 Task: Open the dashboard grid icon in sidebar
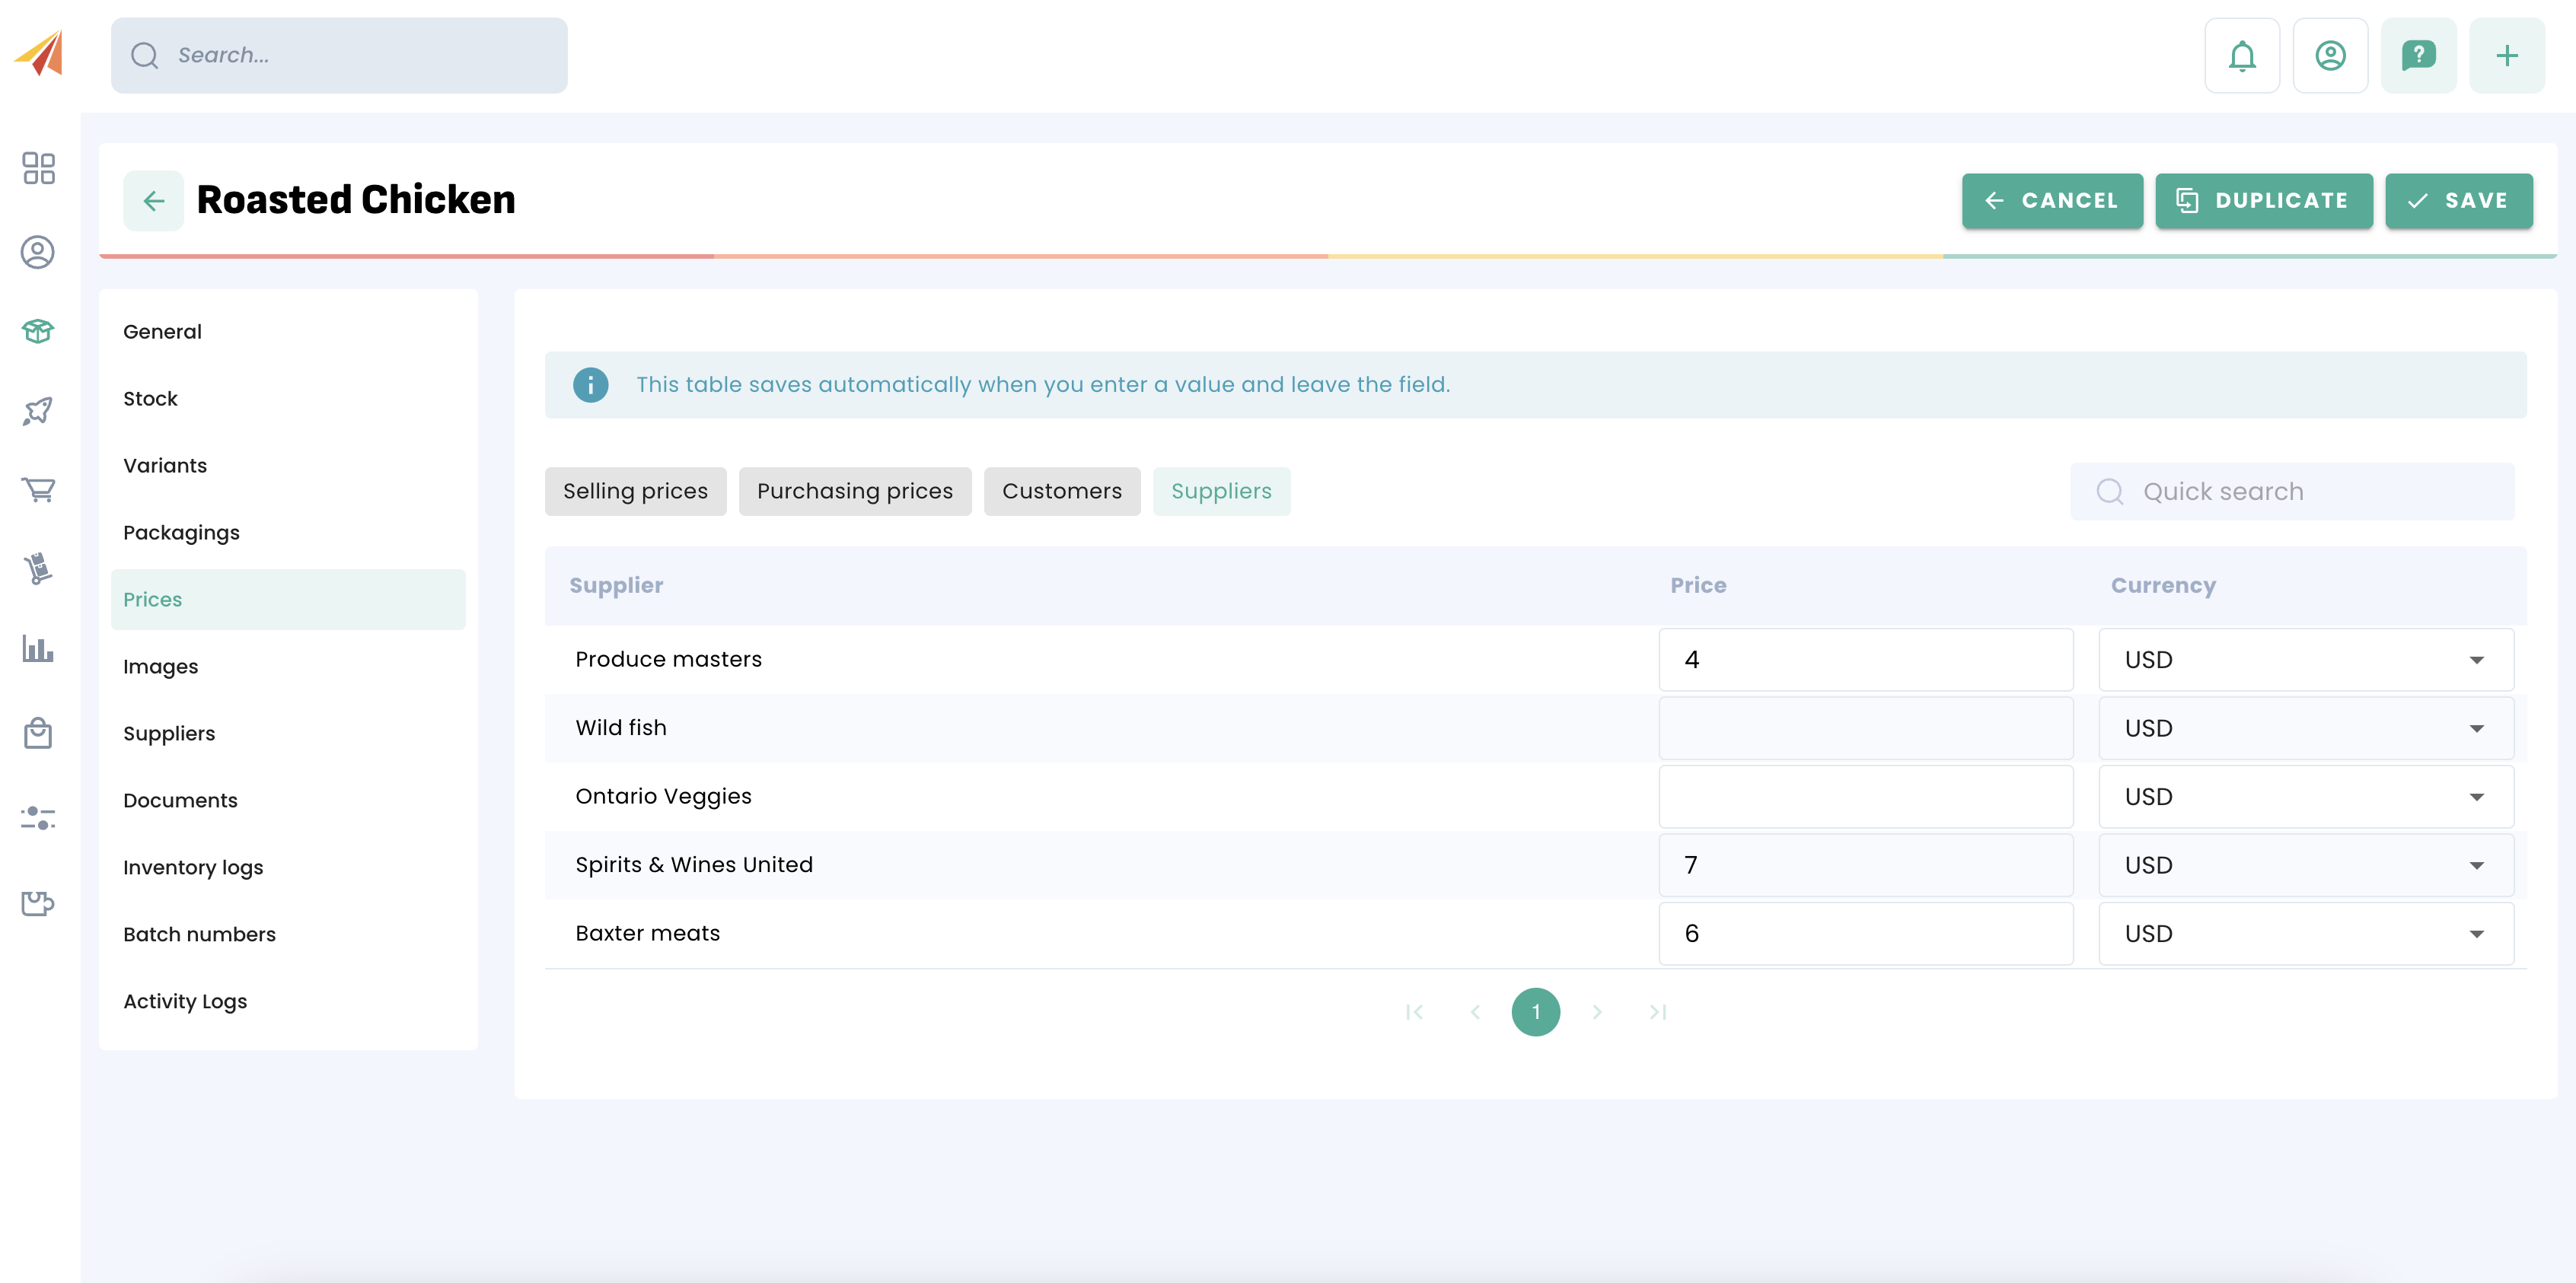pyautogui.click(x=38, y=168)
